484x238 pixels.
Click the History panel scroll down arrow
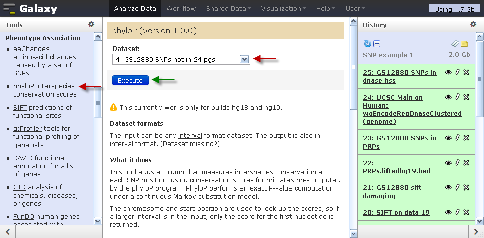pyautogui.click(x=480, y=221)
